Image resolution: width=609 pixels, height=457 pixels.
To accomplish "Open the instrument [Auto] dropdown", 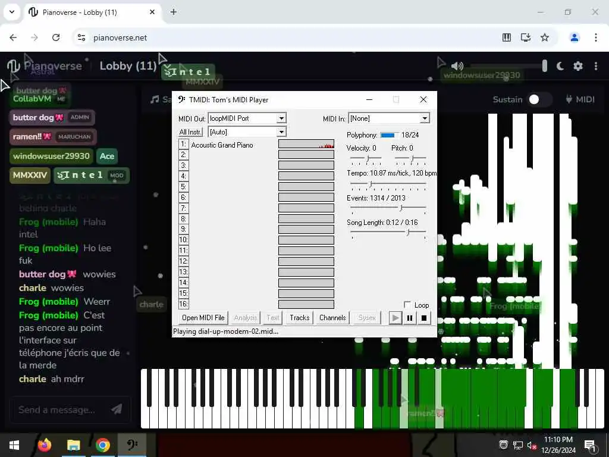I will pyautogui.click(x=281, y=132).
